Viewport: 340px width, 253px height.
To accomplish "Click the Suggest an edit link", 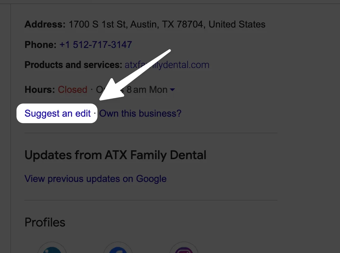I will (57, 113).
